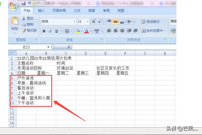202x135 pixels.
Task: Toggle bold formatting
Action: 44,31
